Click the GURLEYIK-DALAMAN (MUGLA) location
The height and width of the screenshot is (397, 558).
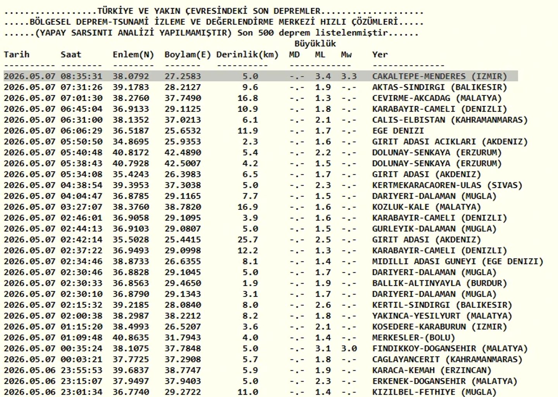[x=434, y=229]
